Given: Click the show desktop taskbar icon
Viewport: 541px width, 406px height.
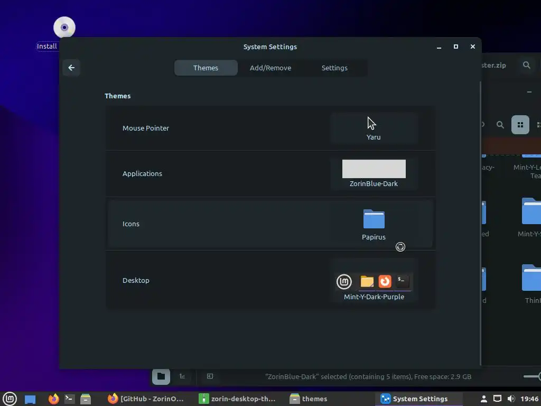Looking at the screenshot, I should pos(30,399).
